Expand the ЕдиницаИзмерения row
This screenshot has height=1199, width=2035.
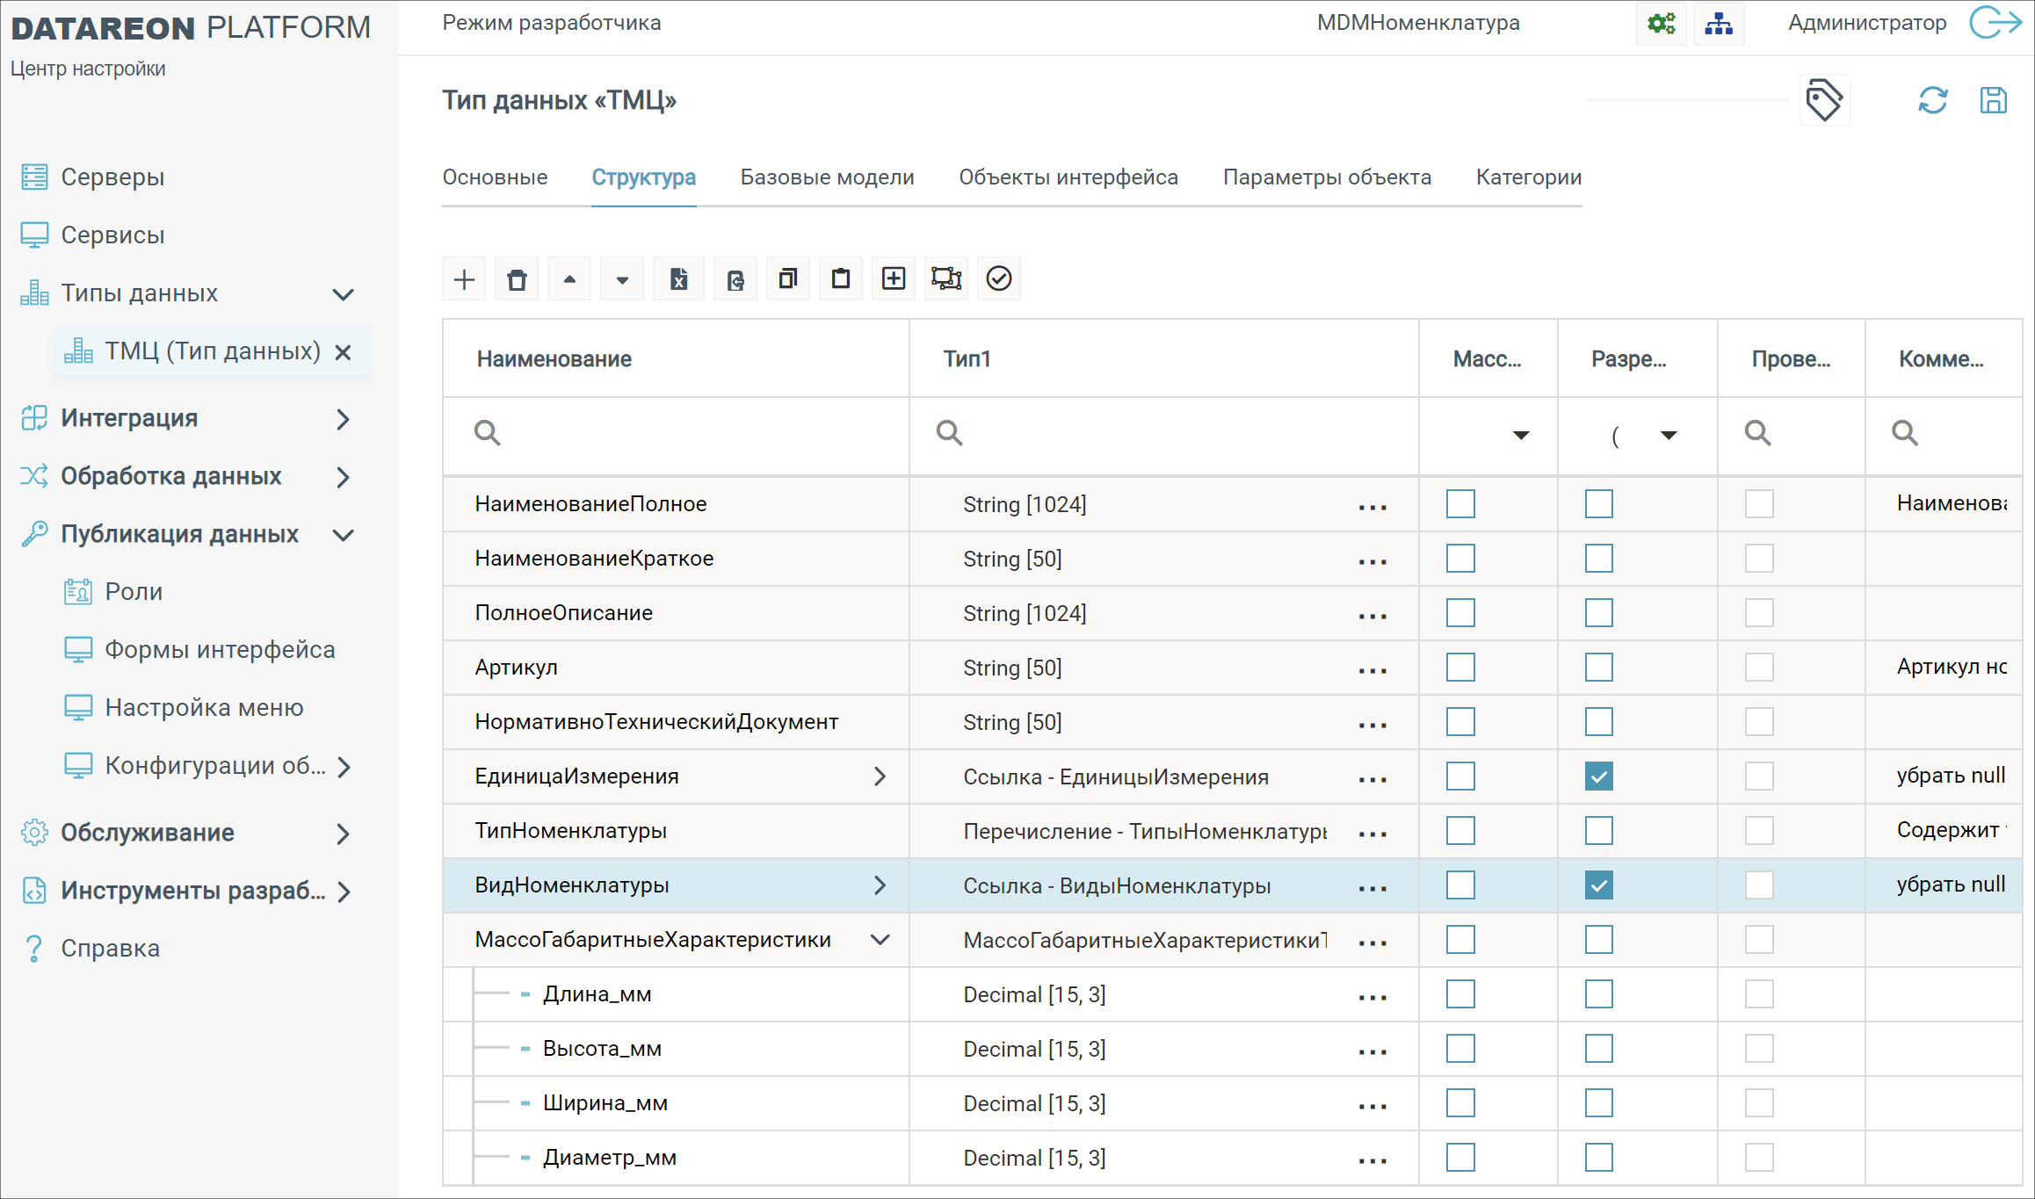[880, 776]
